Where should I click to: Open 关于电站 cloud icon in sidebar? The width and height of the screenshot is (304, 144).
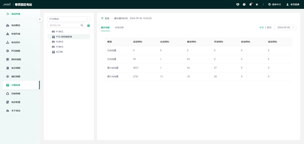click(x=8, y=111)
